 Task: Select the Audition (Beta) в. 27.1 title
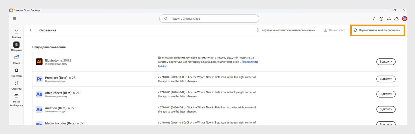pyautogui.click(x=60, y=108)
